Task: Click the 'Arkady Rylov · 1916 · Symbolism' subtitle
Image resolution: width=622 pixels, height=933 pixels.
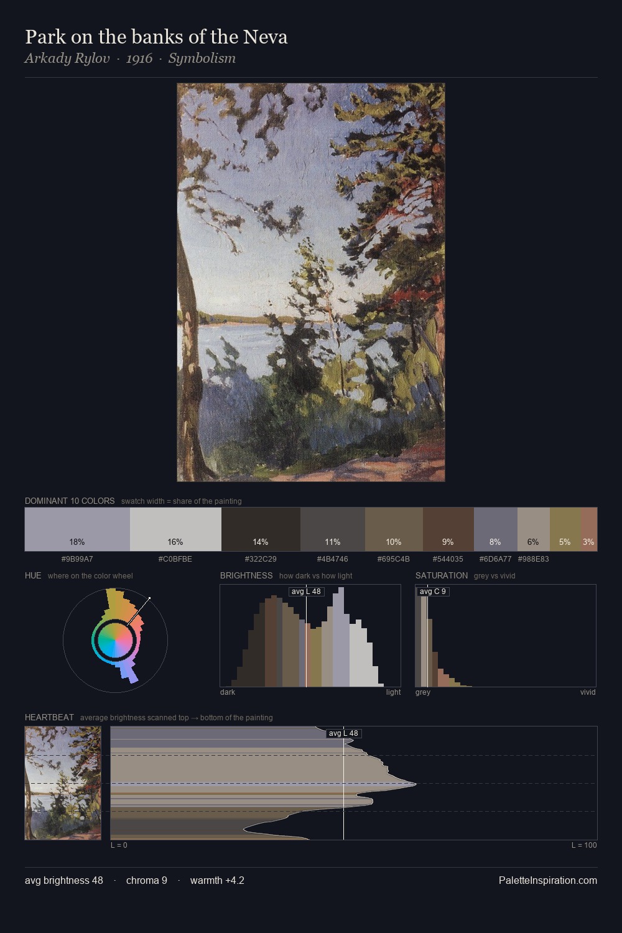Action: coord(130,58)
